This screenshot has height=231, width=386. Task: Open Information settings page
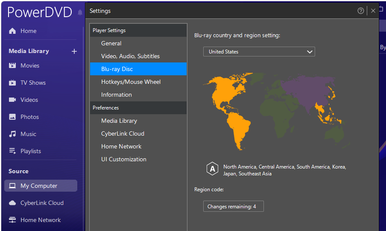(x=138, y=95)
